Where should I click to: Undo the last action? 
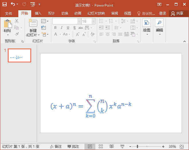pyautogui.click(x=13, y=4)
